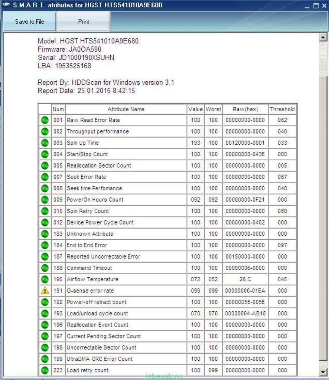Click the Raw(hex) column header
The width and height of the screenshot is (329, 380).
pyautogui.click(x=245, y=109)
